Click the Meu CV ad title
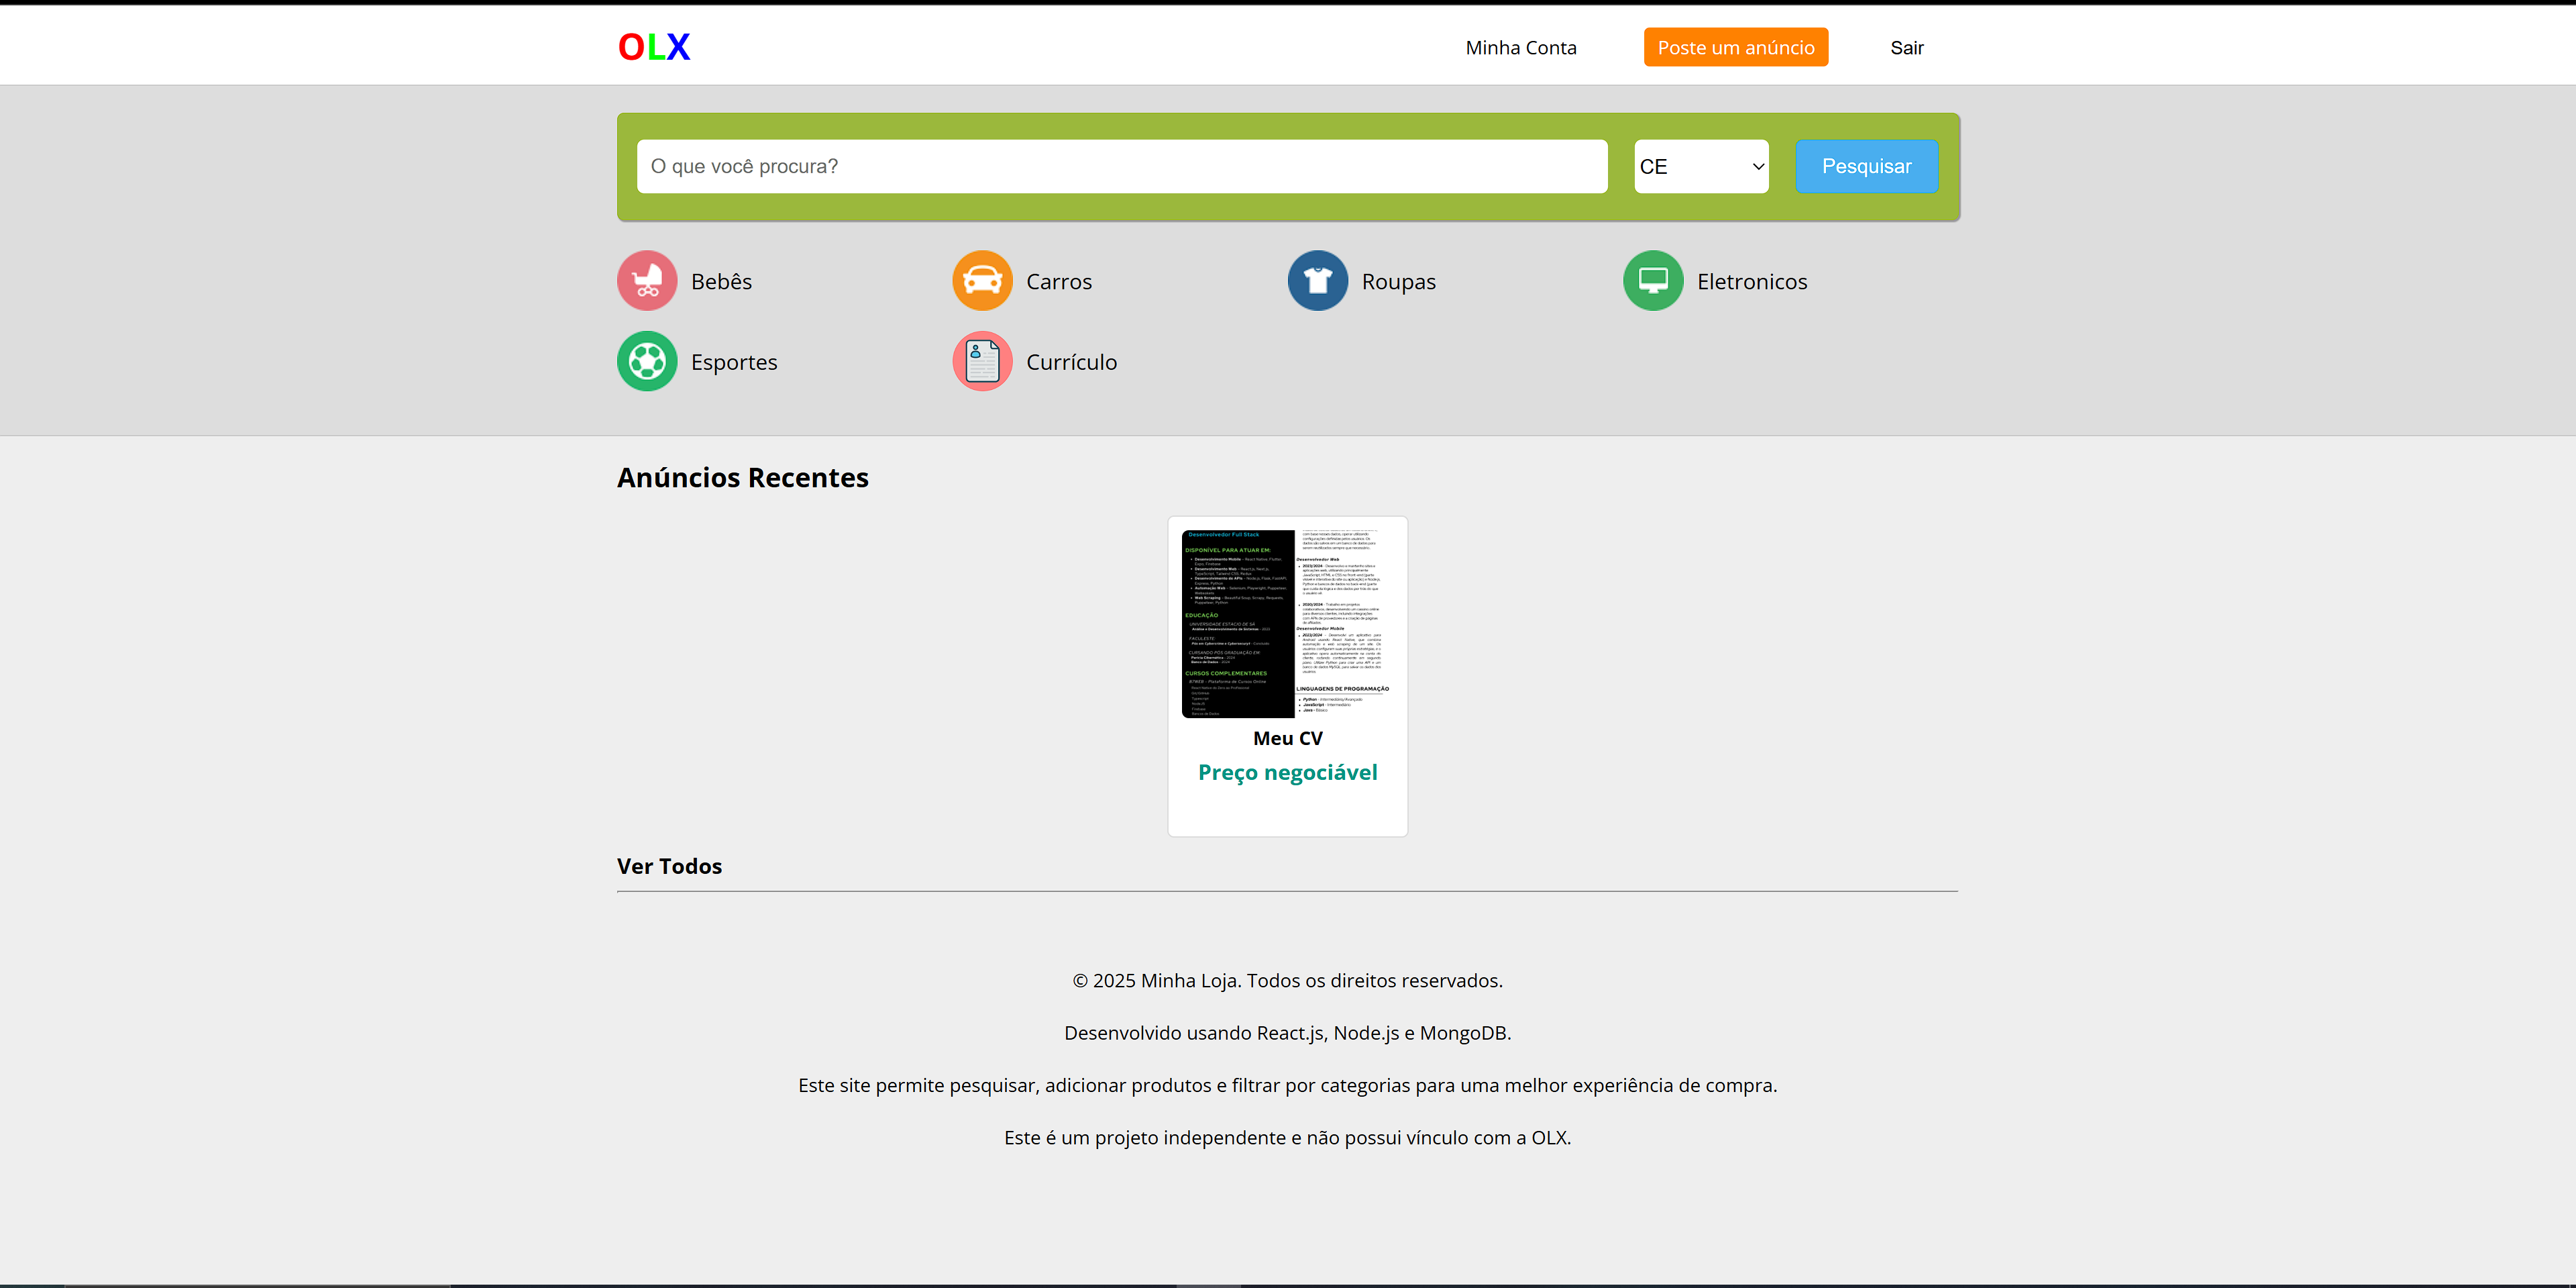The image size is (2576, 1288). tap(1287, 738)
